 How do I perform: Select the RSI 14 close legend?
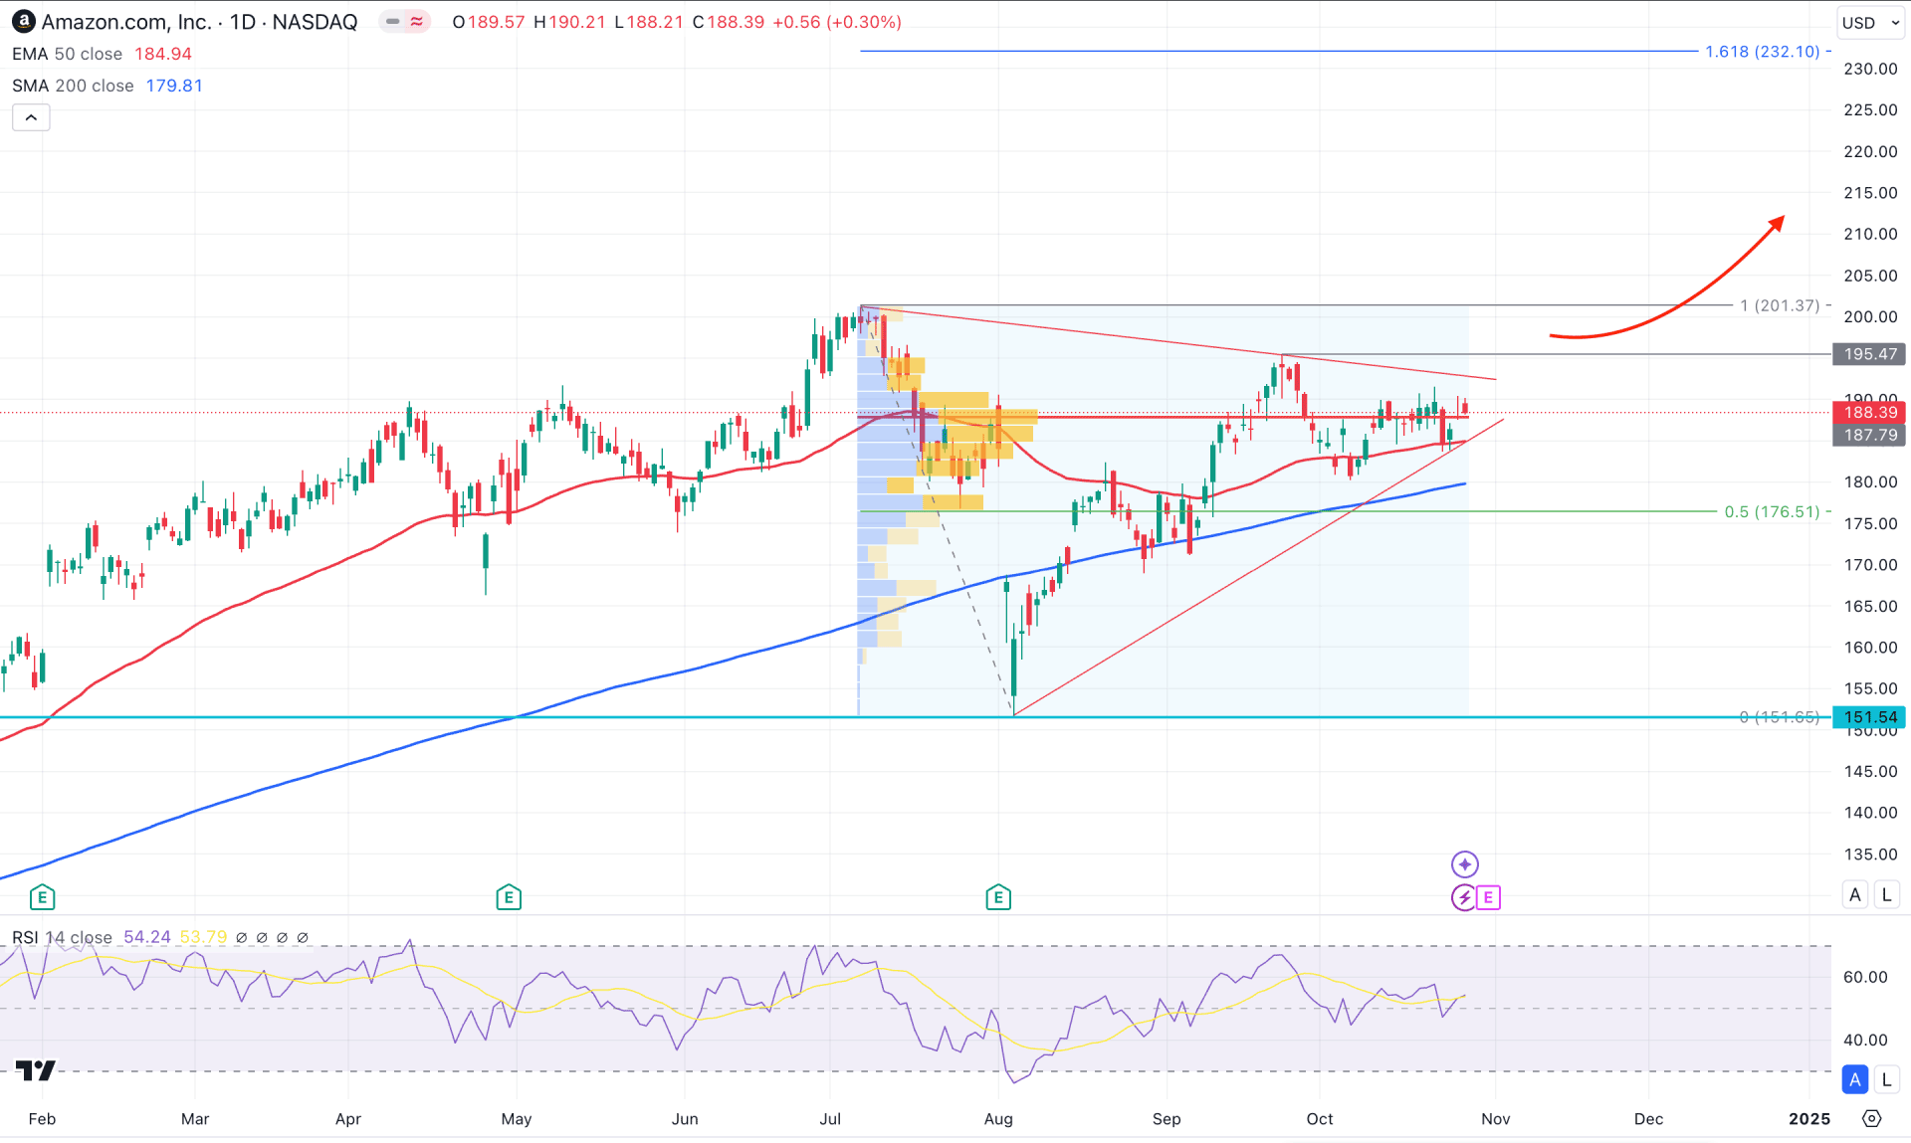point(62,937)
